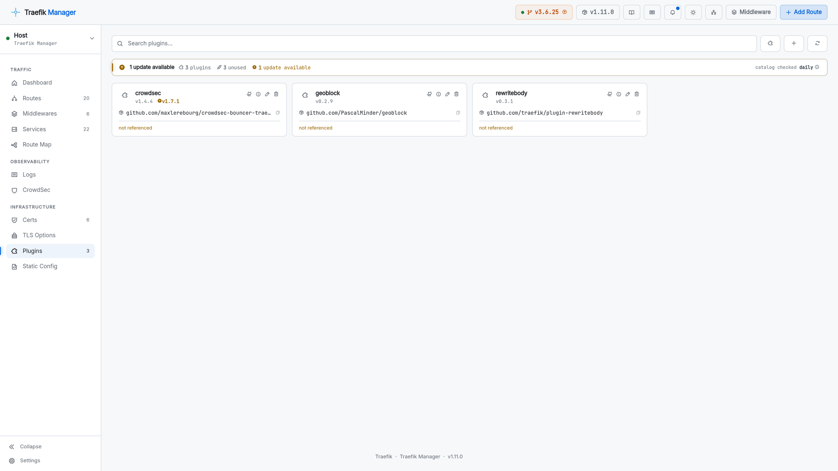Click the '1 update available' summary text
Screen dimensions: 838x471
point(152,67)
